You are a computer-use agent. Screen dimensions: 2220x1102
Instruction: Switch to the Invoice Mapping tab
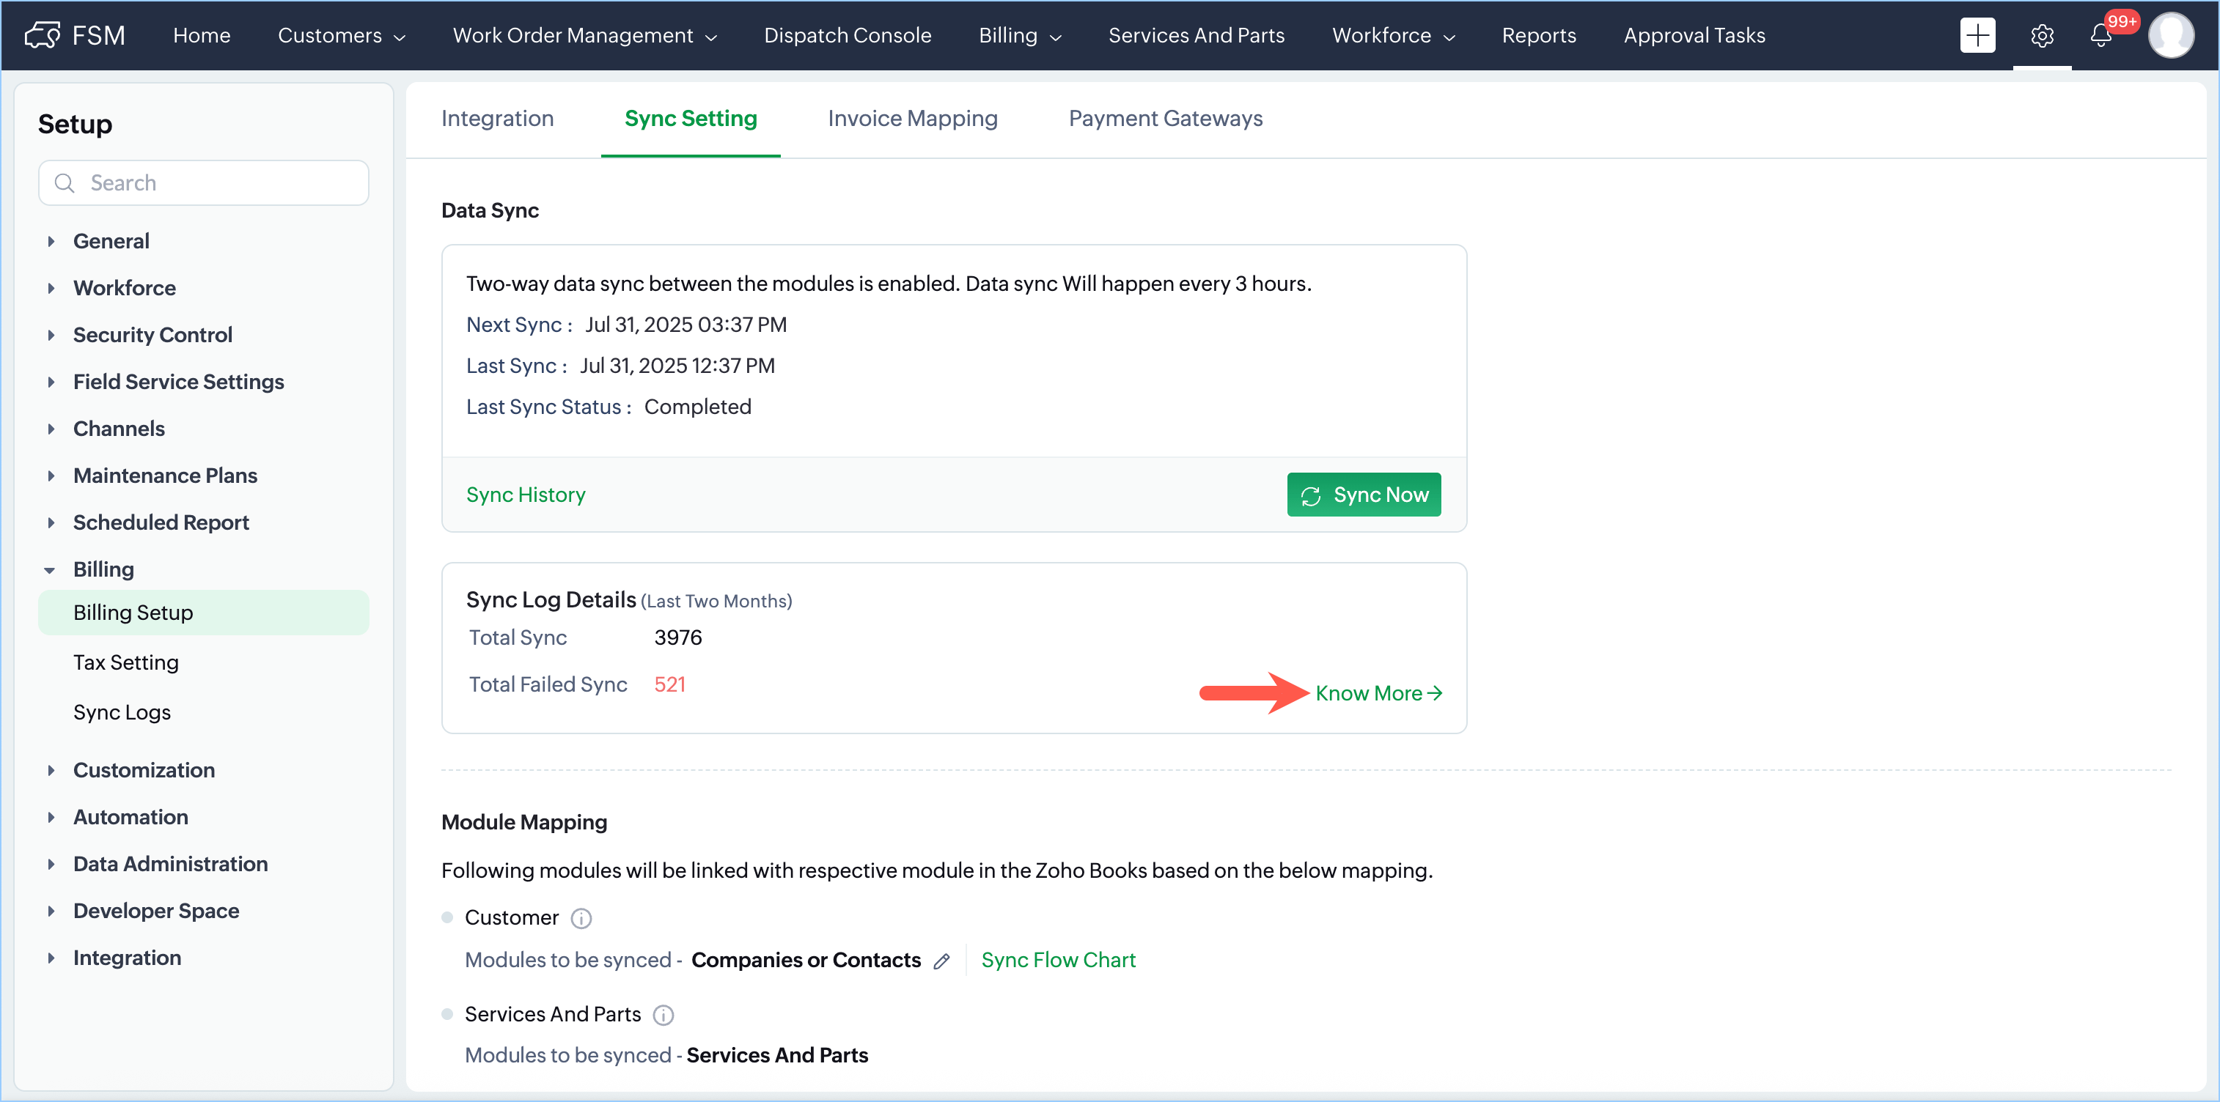pyautogui.click(x=913, y=118)
